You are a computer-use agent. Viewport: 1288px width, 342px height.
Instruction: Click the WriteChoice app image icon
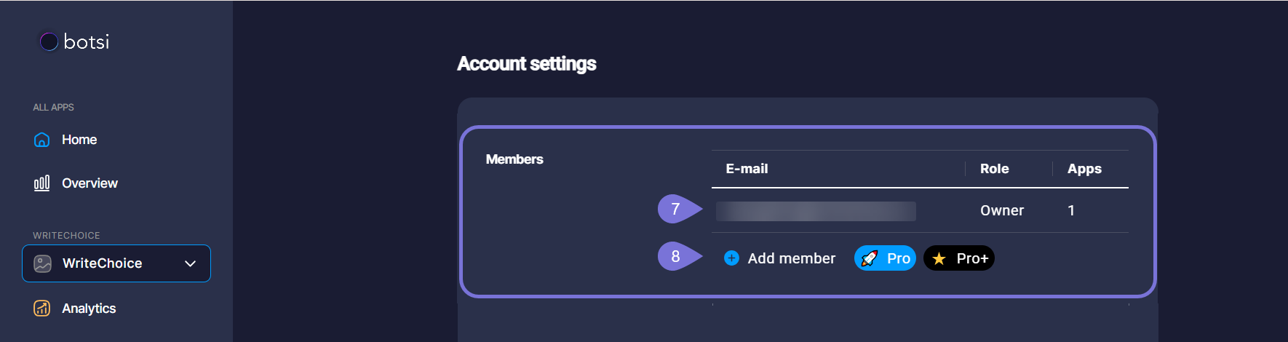pos(43,263)
